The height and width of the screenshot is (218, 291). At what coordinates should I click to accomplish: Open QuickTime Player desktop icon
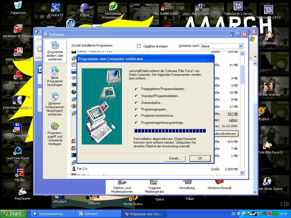coord(18,153)
